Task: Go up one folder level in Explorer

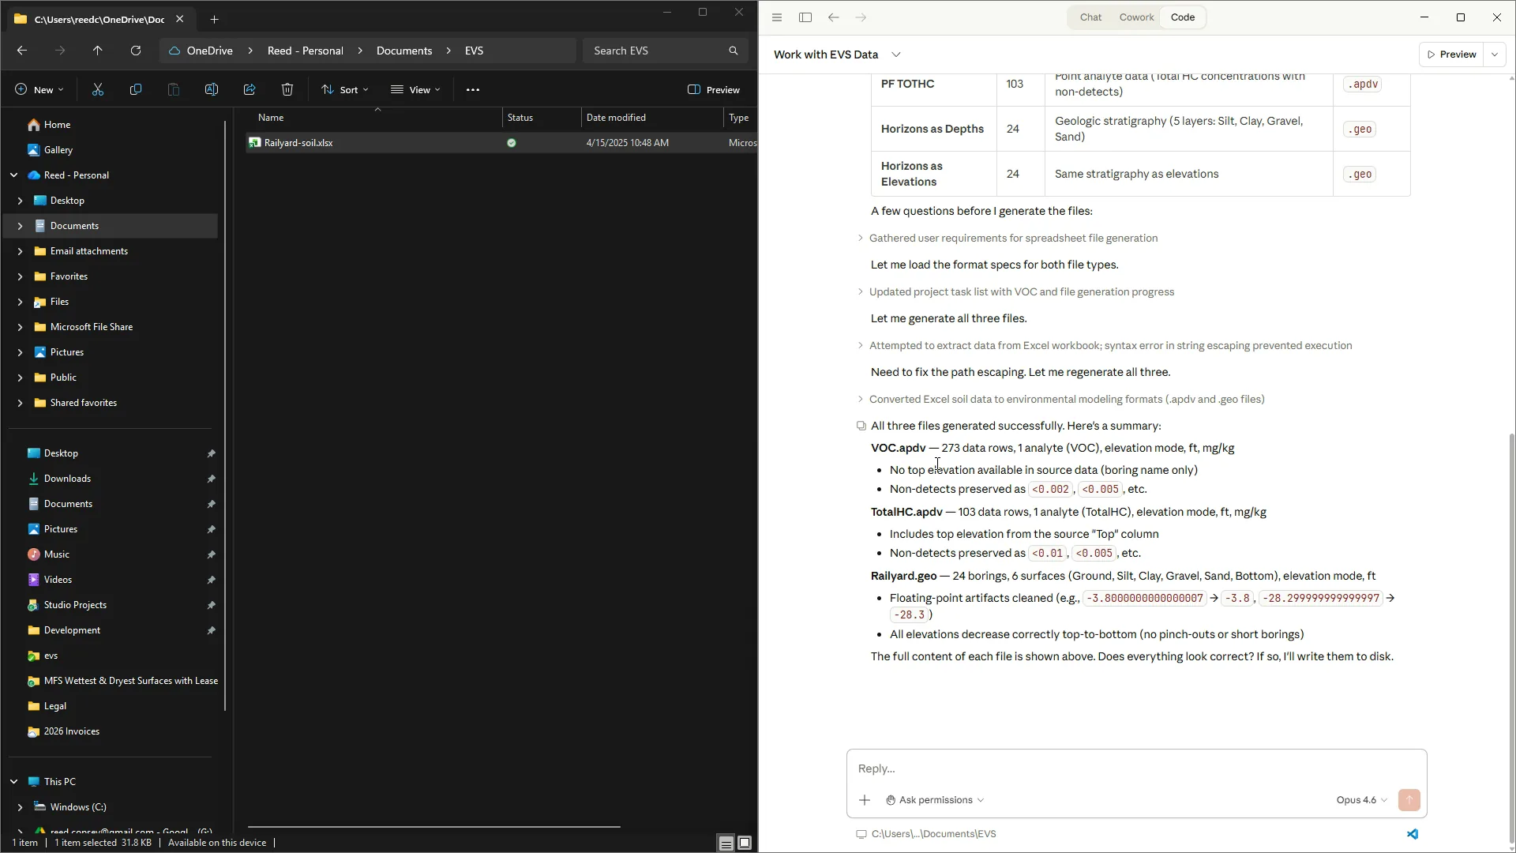Action: click(x=98, y=51)
